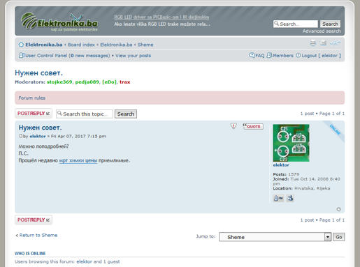Image resolution: width=360 pixels, height=267 pixels.
Task: Click the icon next to PM button
Action: [x=290, y=198]
